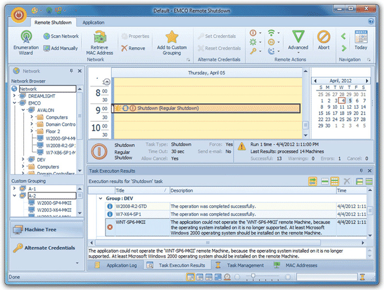Collapse the A-2 custom group
This screenshot has width=384, height=290.
click(x=14, y=196)
